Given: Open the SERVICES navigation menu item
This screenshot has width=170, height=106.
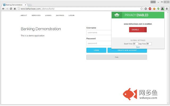Looking at the screenshot, I should [x=36, y=15].
